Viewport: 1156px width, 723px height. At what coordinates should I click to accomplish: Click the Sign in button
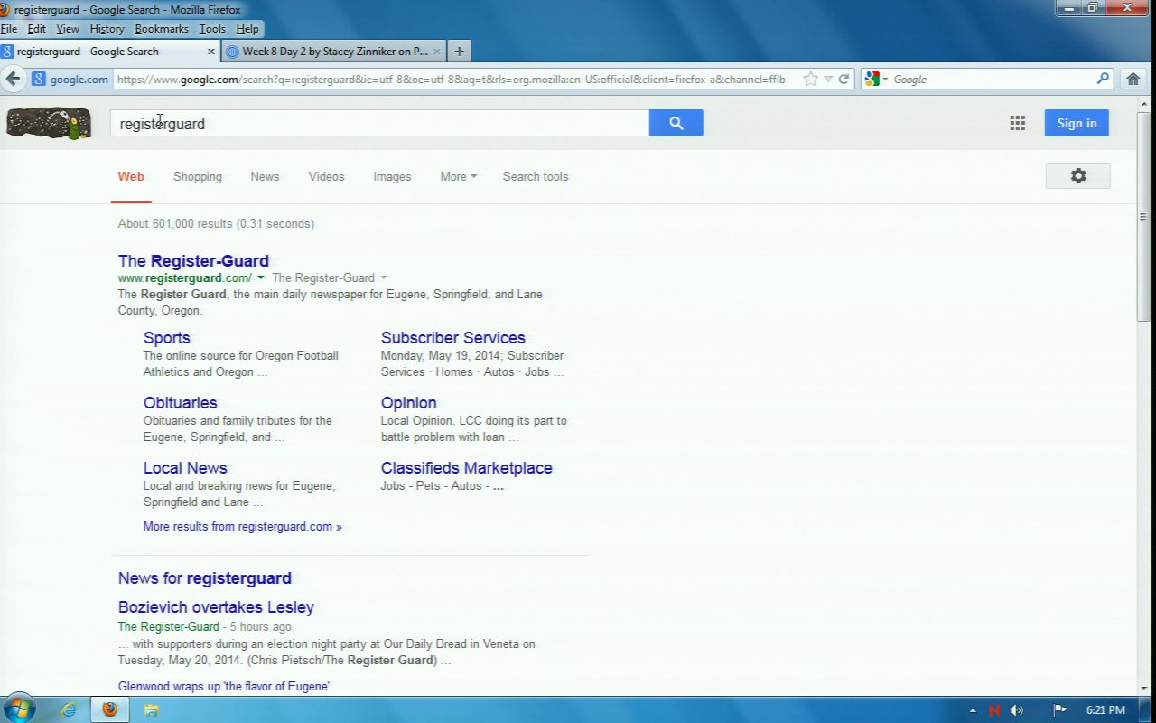(x=1077, y=124)
